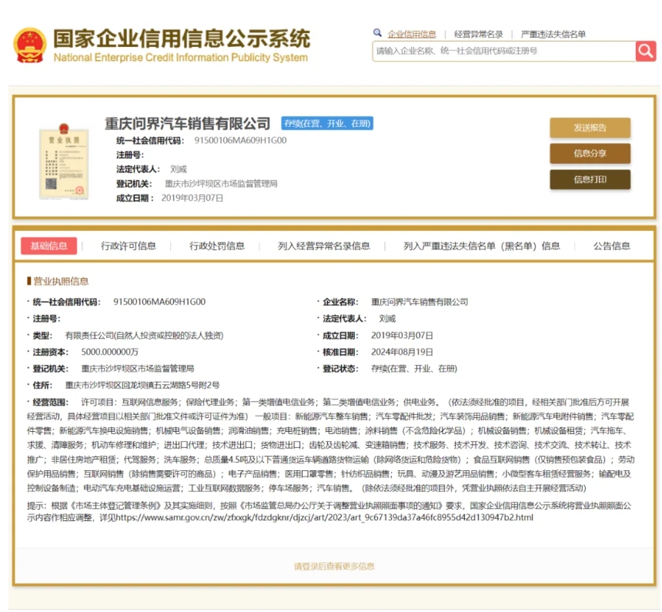Click the 信息分享 button
The height and width of the screenshot is (612, 662).
[590, 153]
